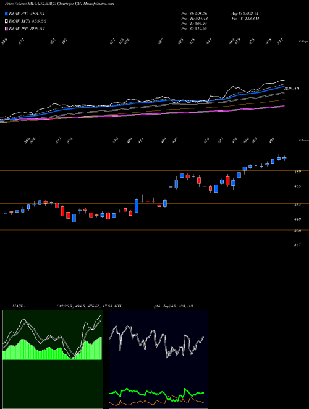Select the chart title mentioning MunafaSutra.com
Screen dimensions: 309x409
(59, 4)
